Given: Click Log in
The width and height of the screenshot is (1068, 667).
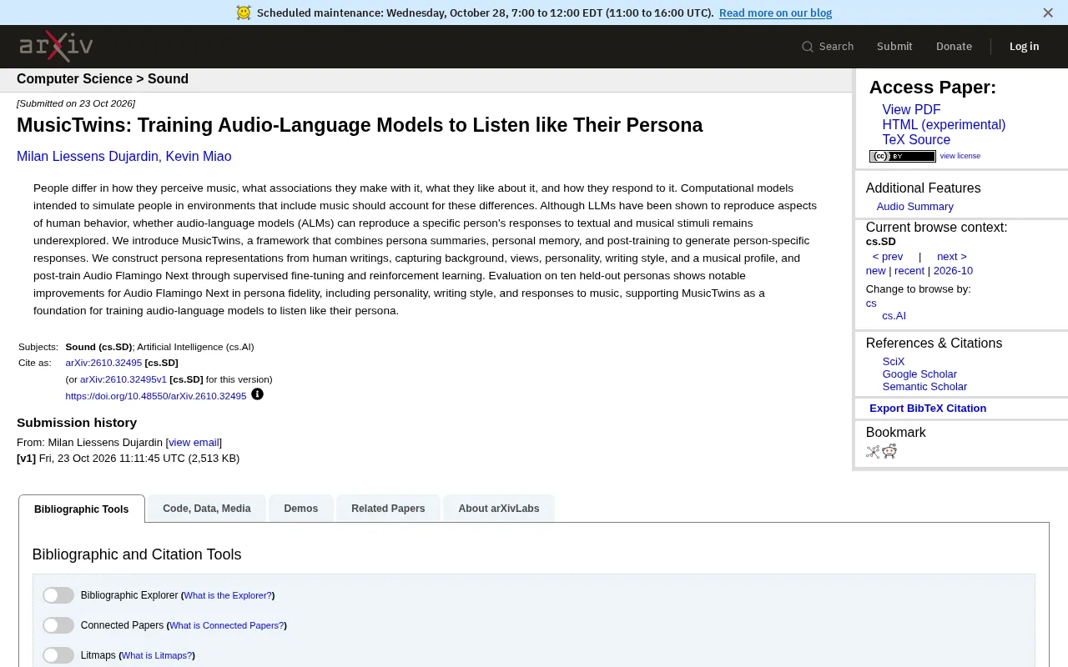Looking at the screenshot, I should coord(1024,47).
